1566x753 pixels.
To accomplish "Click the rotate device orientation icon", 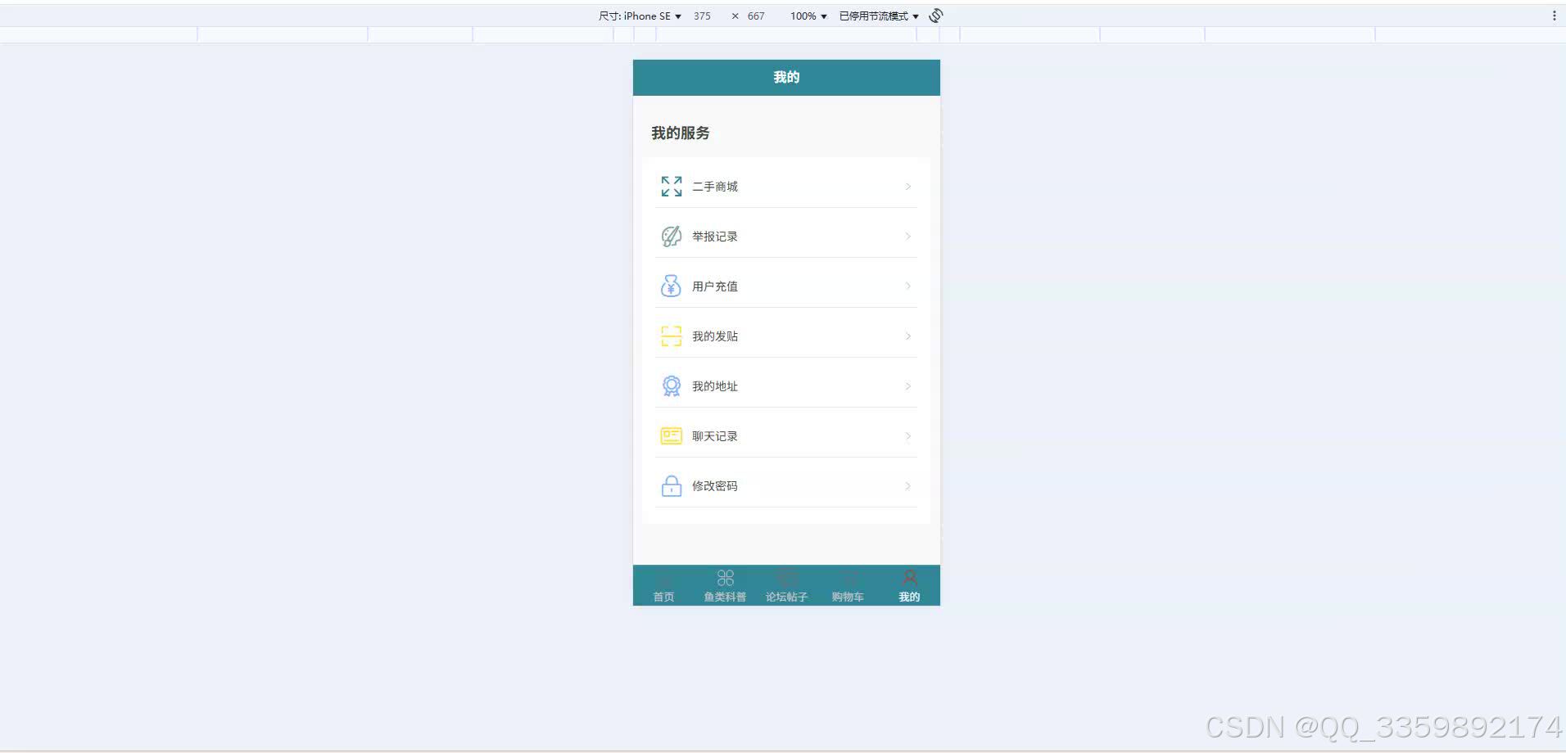I will pos(935,15).
